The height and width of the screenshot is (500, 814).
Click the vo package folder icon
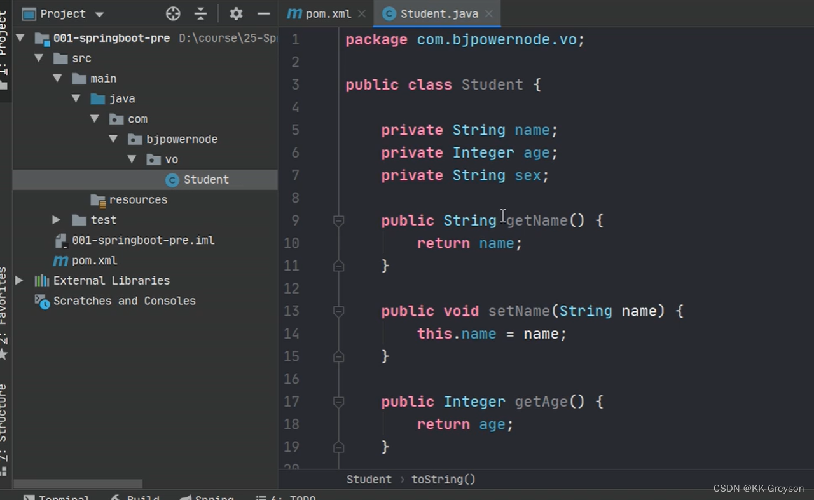pyautogui.click(x=153, y=159)
